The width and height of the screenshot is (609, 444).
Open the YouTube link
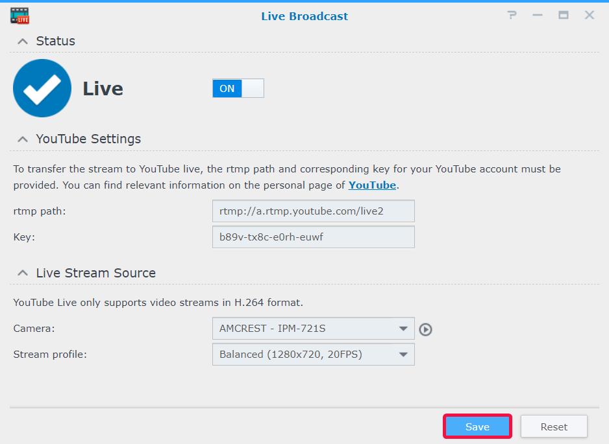tap(372, 185)
